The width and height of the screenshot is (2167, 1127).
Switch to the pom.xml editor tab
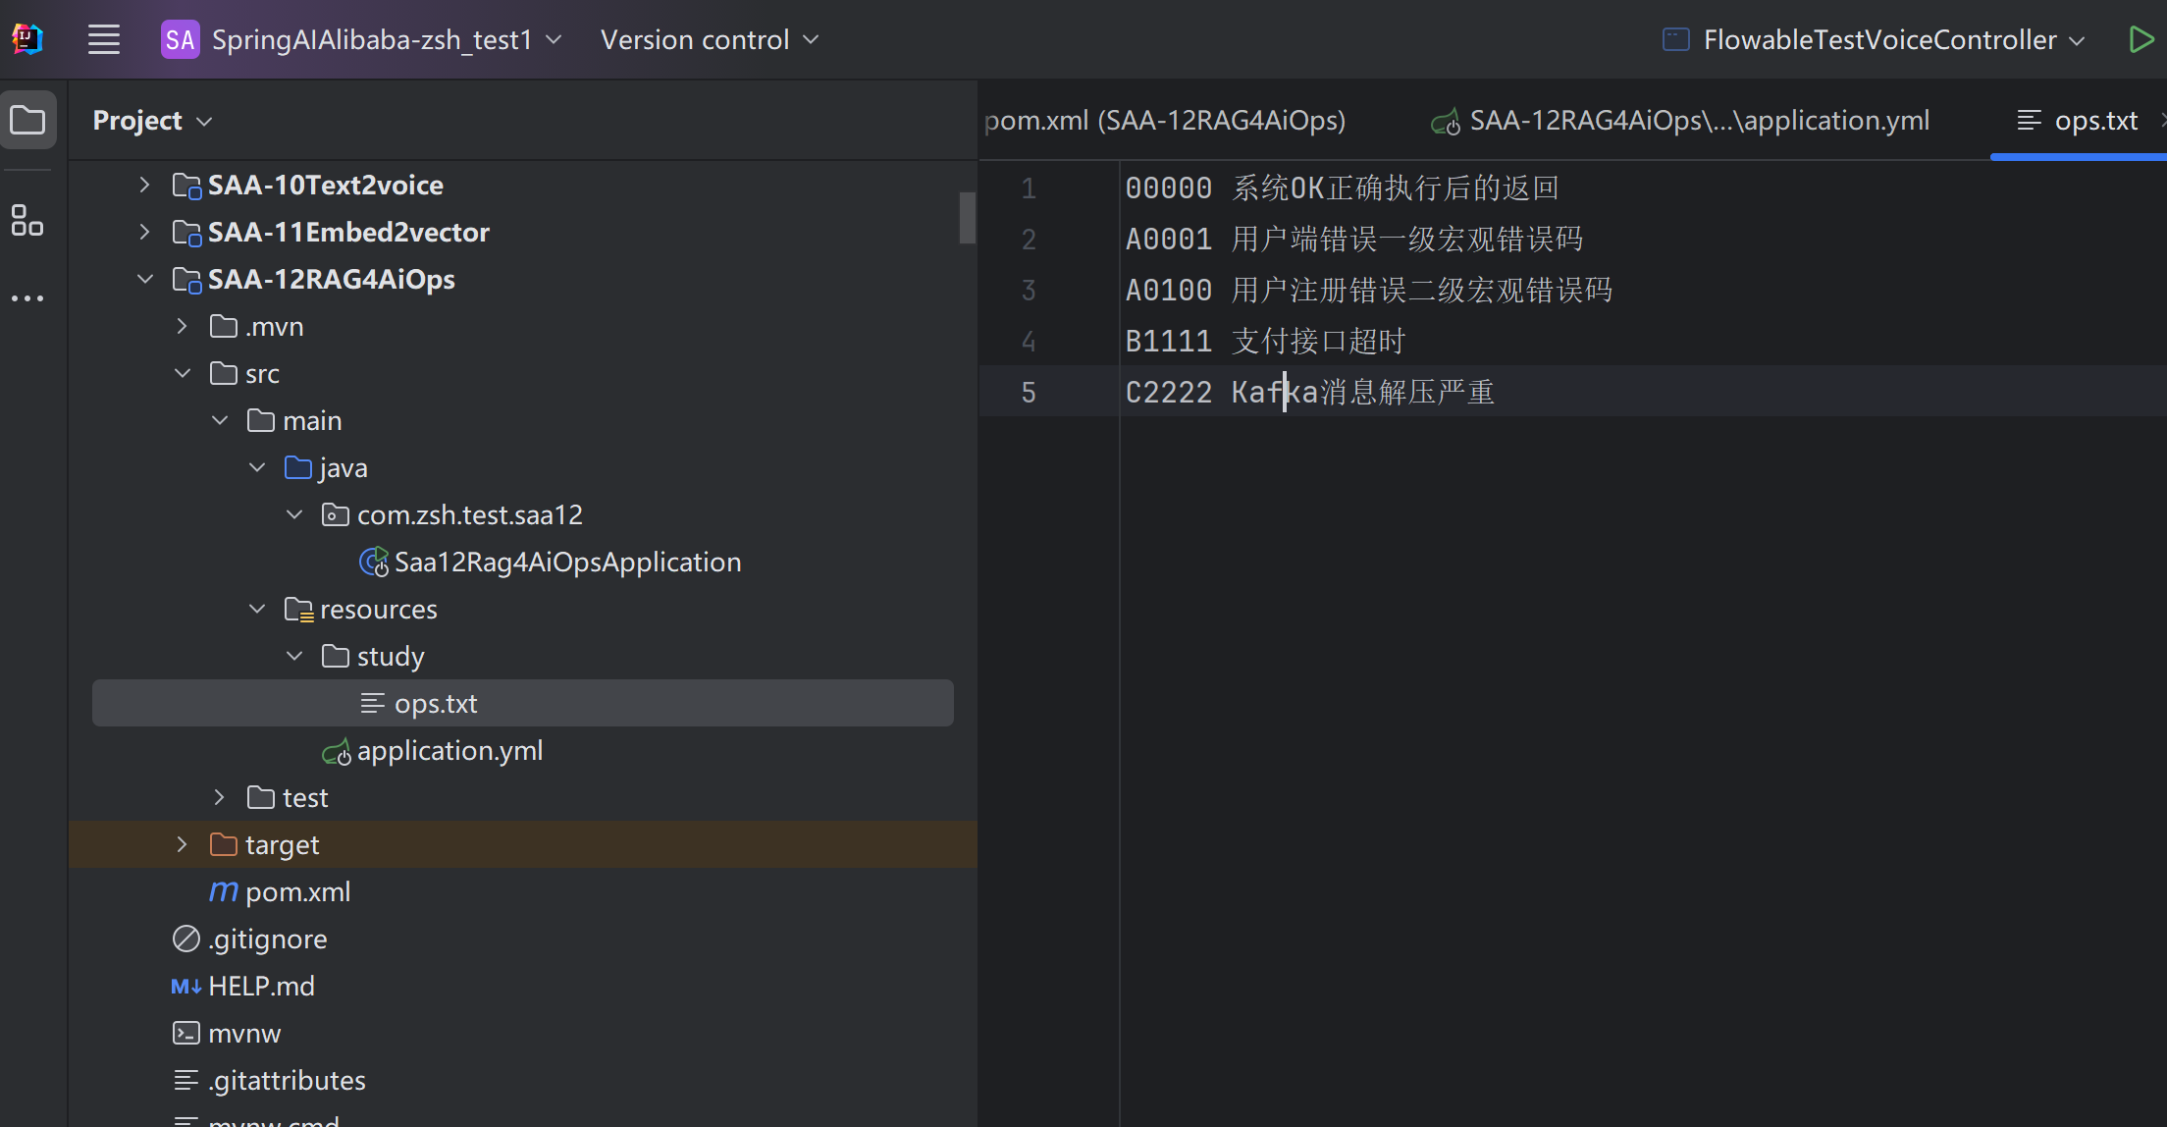coord(1164,121)
